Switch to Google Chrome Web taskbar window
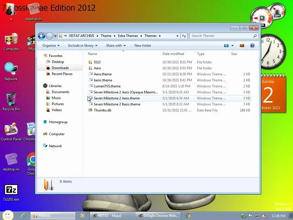293x220 pixels. [158, 216]
